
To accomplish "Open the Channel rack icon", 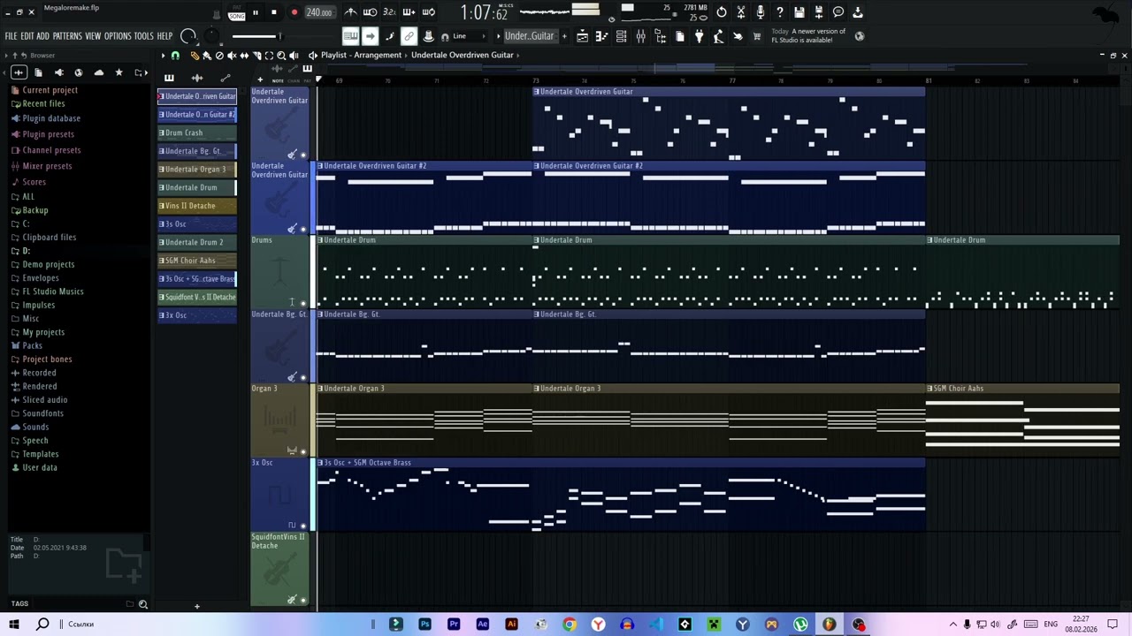I will click(621, 36).
